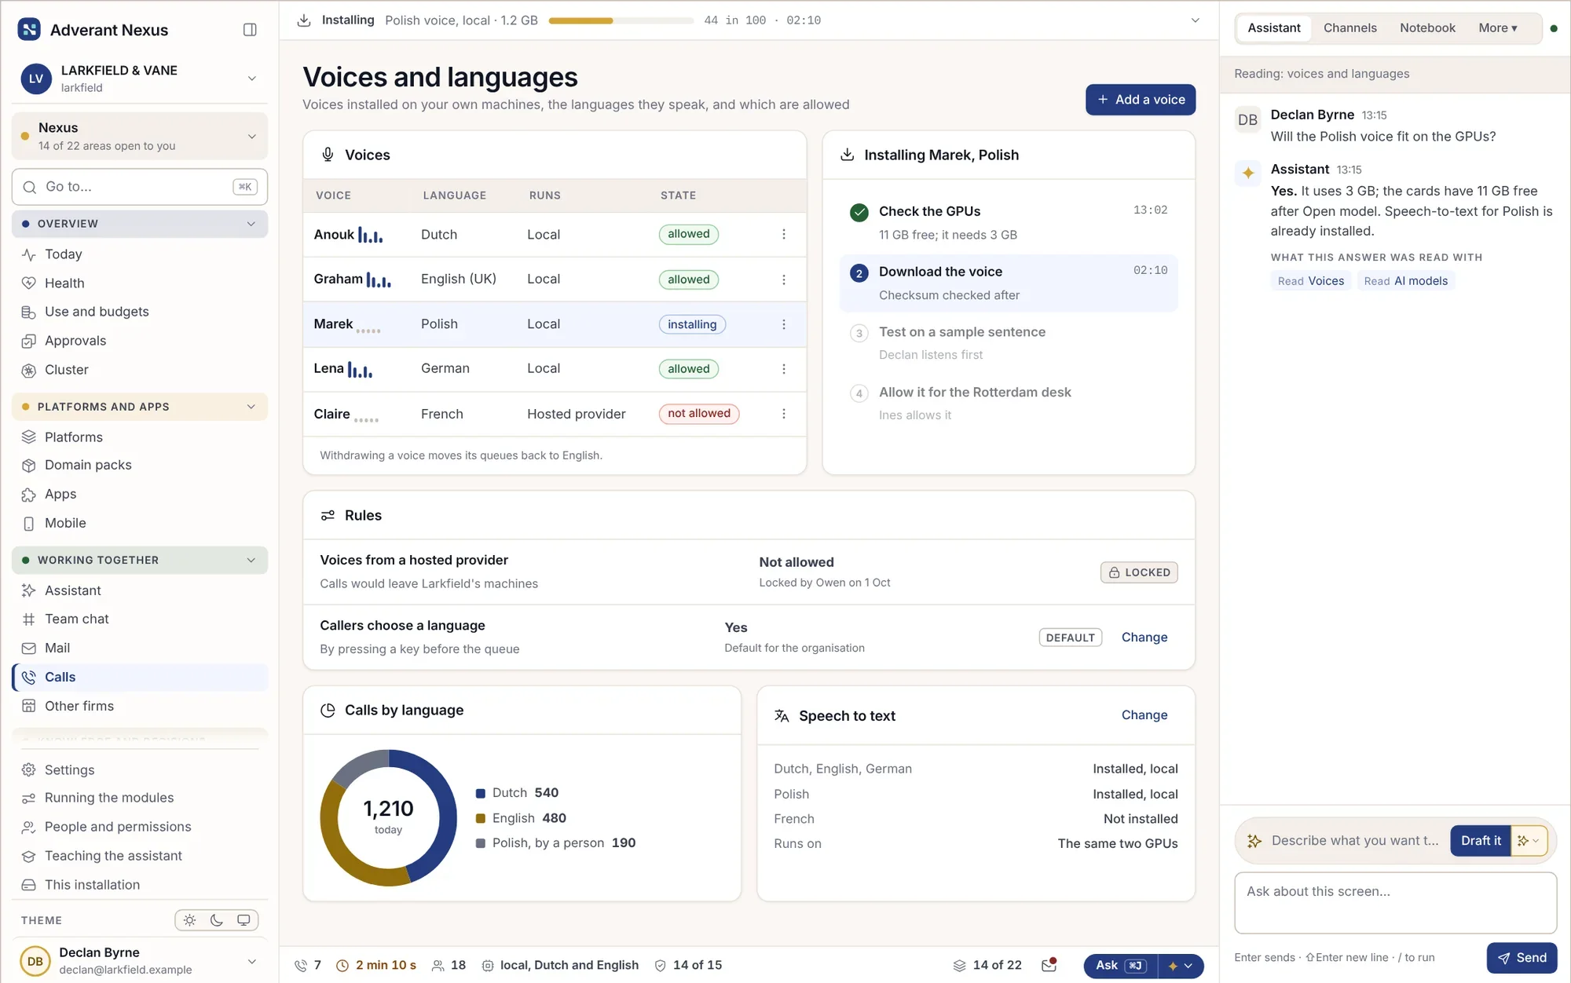
Task: Switch to the Channels tab
Action: pyautogui.click(x=1349, y=28)
